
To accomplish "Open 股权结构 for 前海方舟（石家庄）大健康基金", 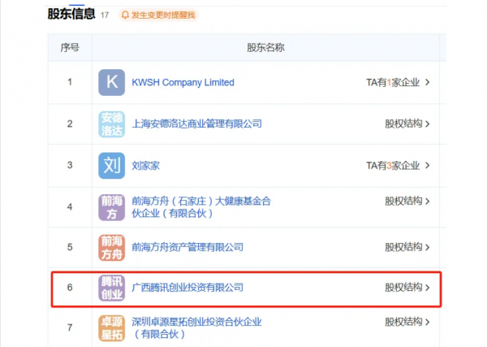I will click(407, 202).
